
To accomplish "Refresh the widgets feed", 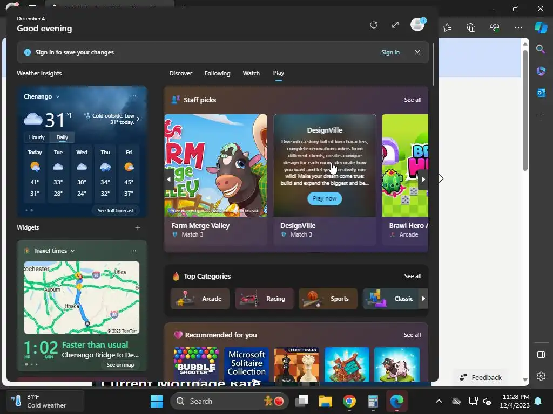I will pos(374,25).
